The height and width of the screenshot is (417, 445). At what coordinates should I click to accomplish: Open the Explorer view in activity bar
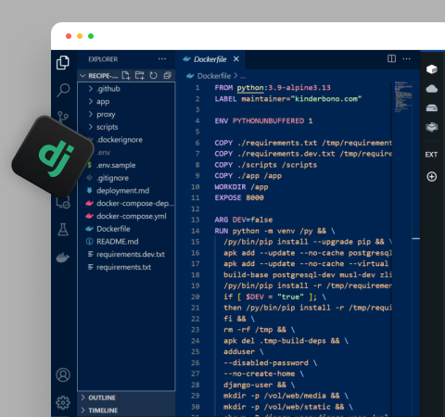(63, 63)
